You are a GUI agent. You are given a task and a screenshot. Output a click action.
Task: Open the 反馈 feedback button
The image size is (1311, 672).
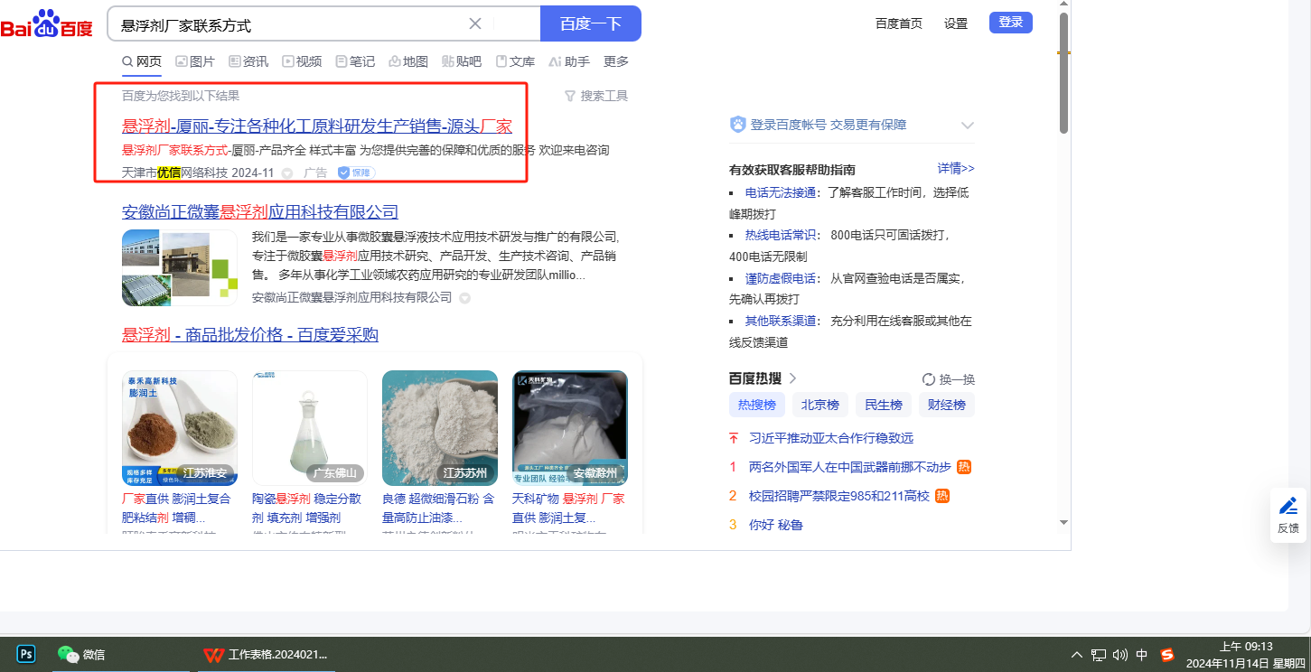[x=1288, y=515]
